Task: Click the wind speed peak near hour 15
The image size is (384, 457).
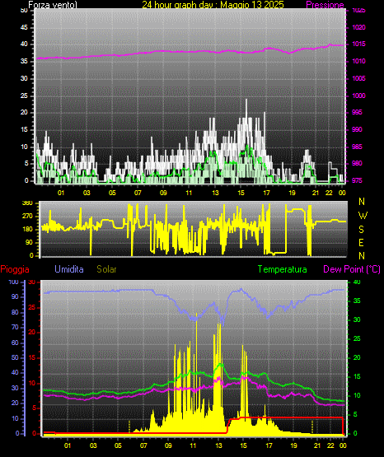Action: pyautogui.click(x=246, y=100)
